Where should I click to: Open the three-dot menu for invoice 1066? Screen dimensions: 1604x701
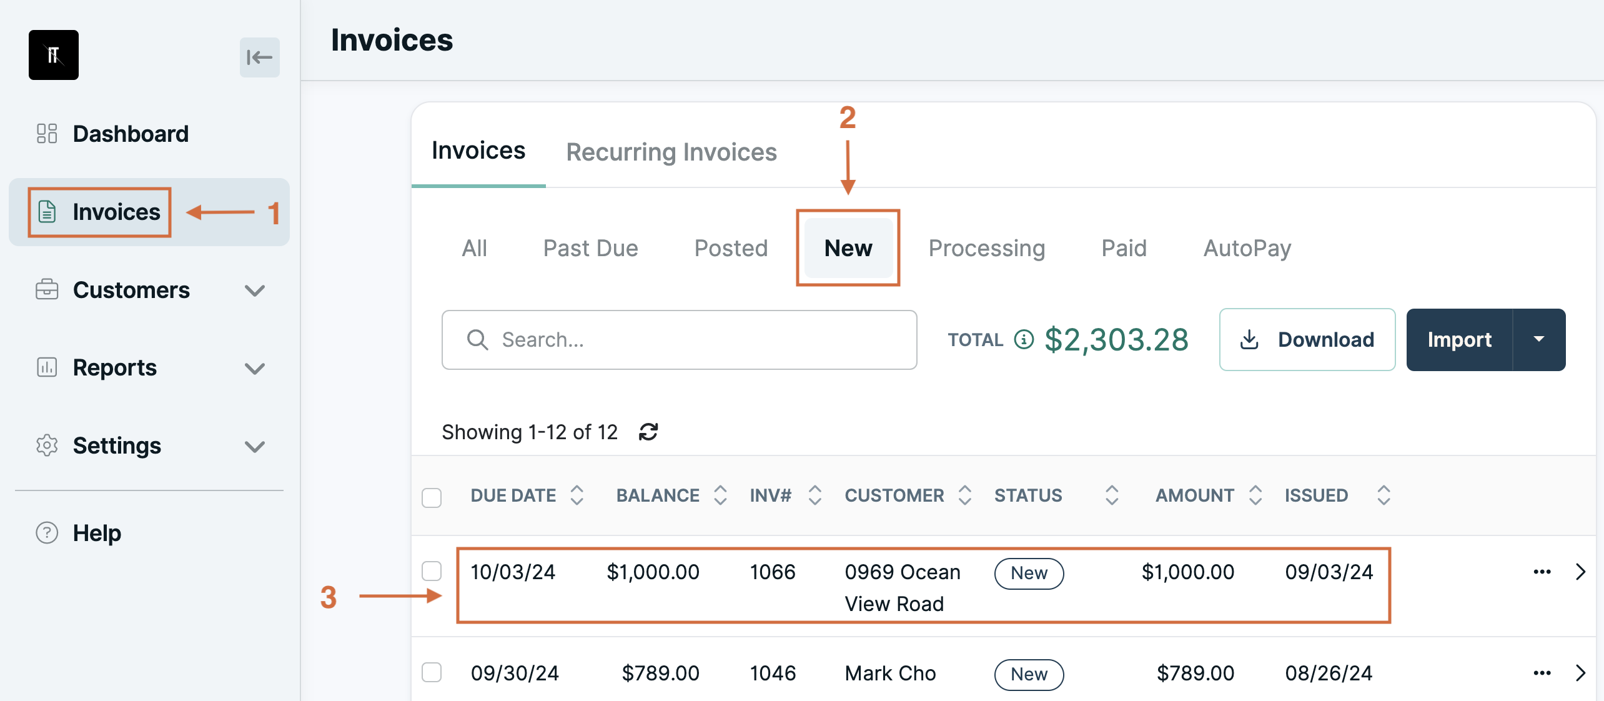(1542, 572)
